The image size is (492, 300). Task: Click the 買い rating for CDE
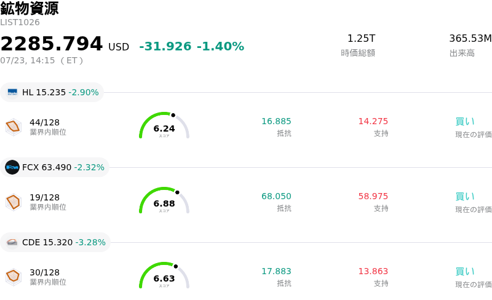(465, 272)
